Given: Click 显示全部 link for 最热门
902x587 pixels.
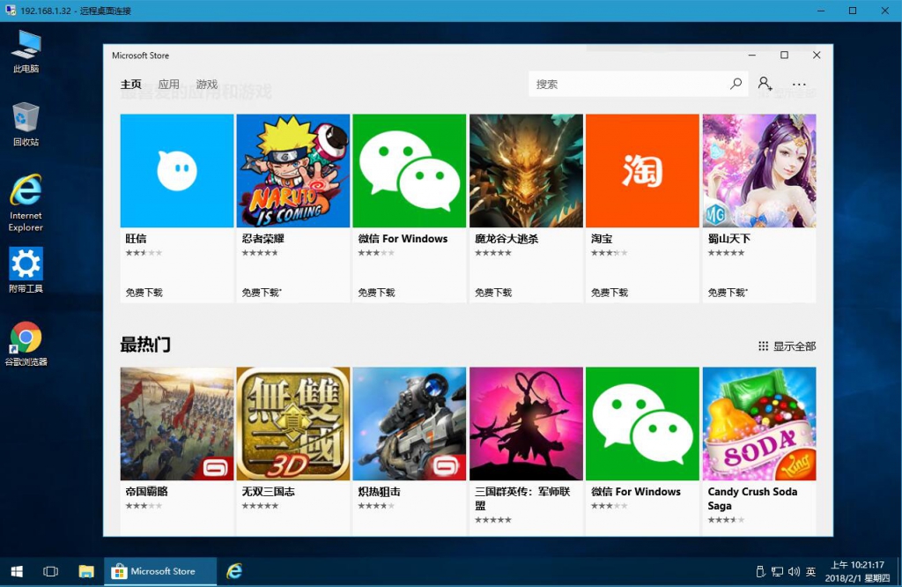Looking at the screenshot, I should pos(787,346).
